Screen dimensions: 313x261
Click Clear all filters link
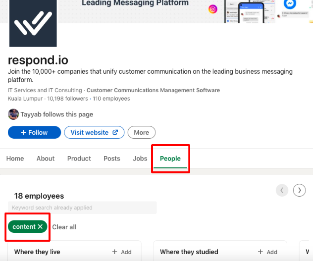pos(64,227)
